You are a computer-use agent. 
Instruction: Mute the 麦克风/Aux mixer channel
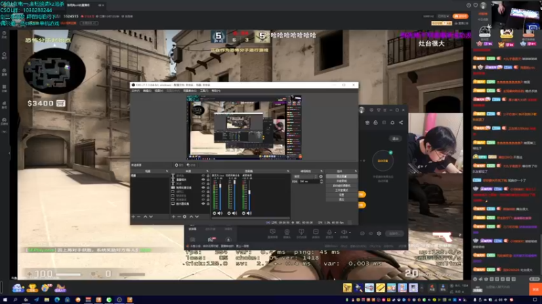click(x=220, y=213)
